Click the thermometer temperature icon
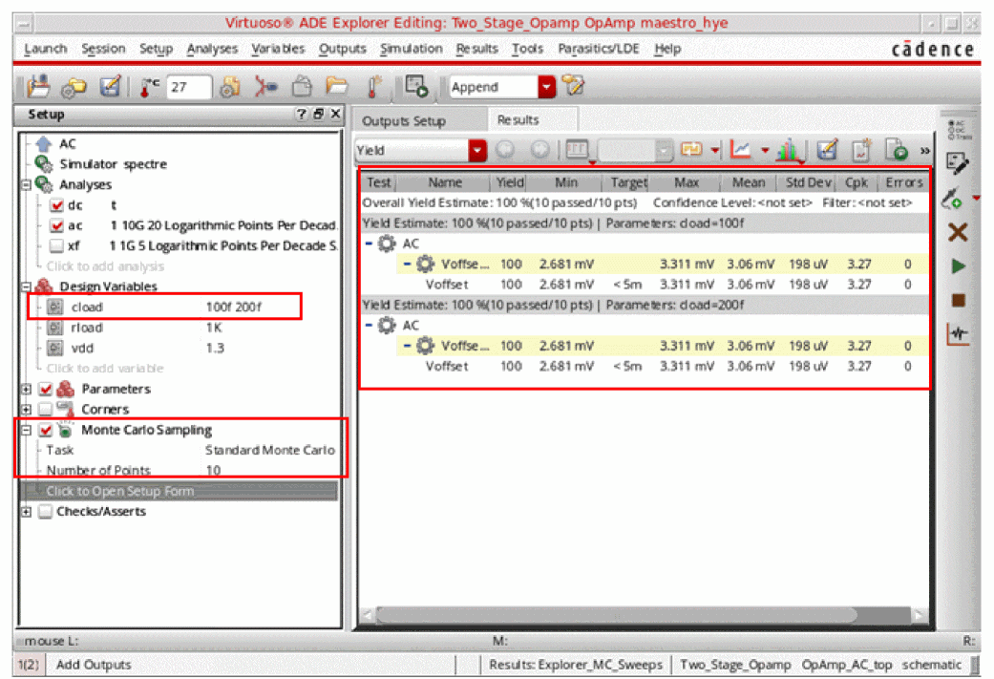 pyautogui.click(x=149, y=87)
